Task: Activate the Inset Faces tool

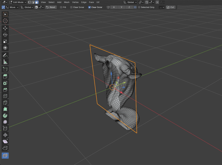Action: [5, 83]
